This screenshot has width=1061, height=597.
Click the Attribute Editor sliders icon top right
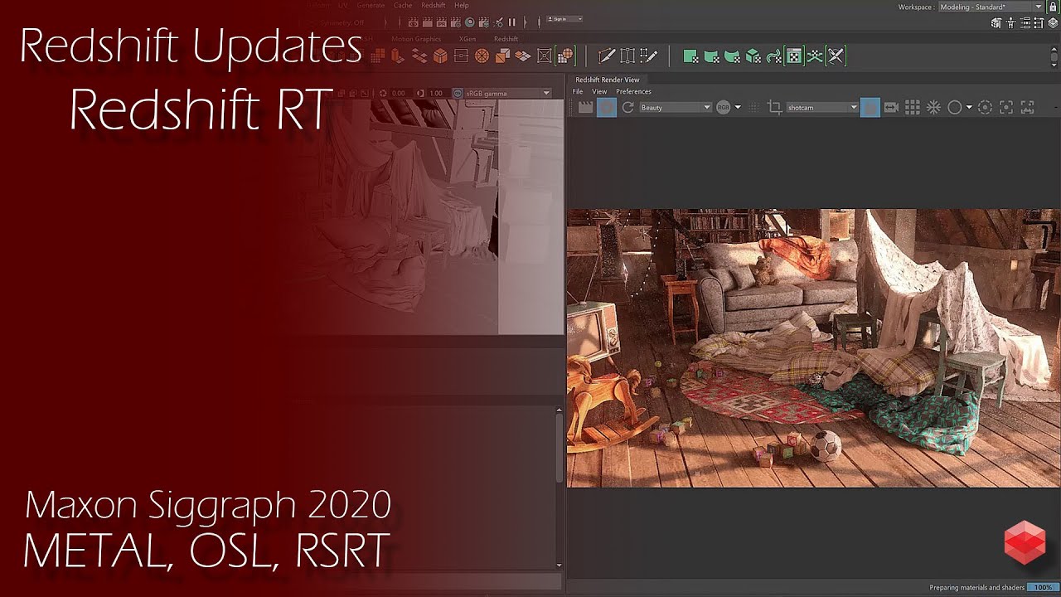tap(1025, 23)
